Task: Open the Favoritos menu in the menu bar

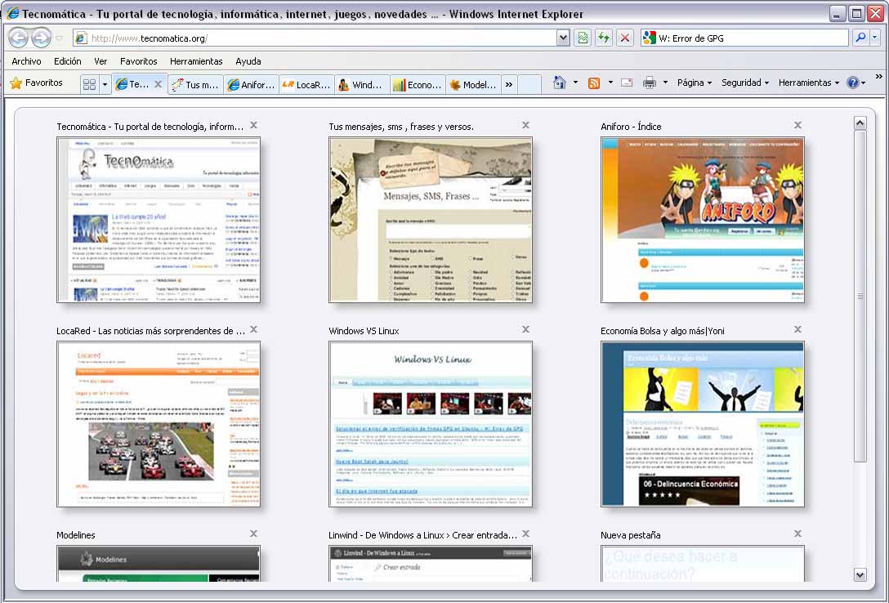Action: point(138,61)
